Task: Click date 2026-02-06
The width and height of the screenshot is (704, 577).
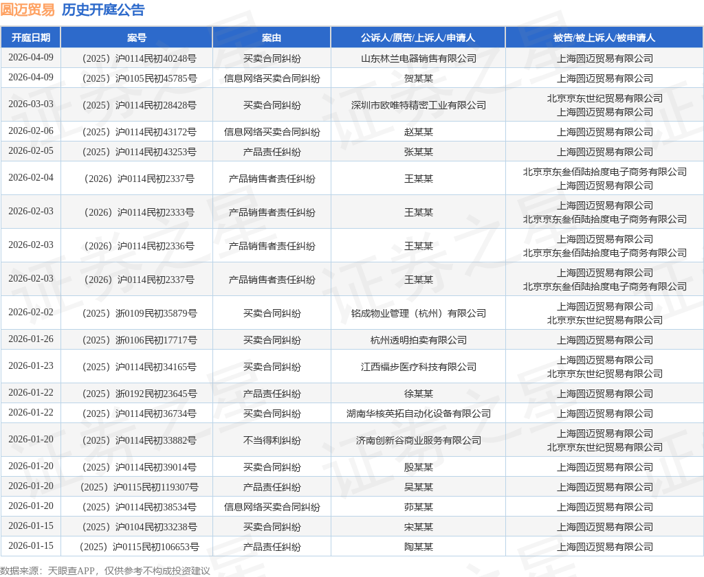Action: pos(30,131)
